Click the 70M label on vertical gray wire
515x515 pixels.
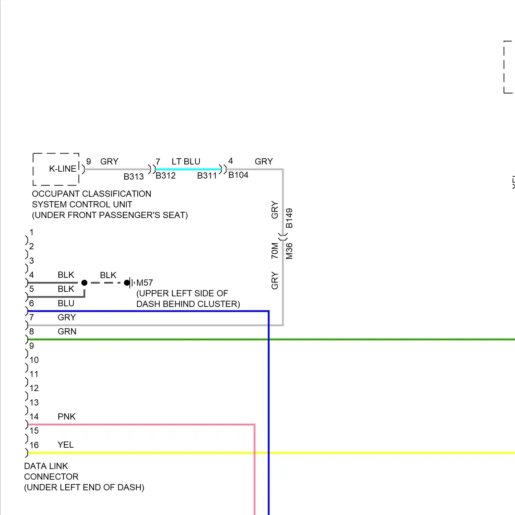[275, 250]
